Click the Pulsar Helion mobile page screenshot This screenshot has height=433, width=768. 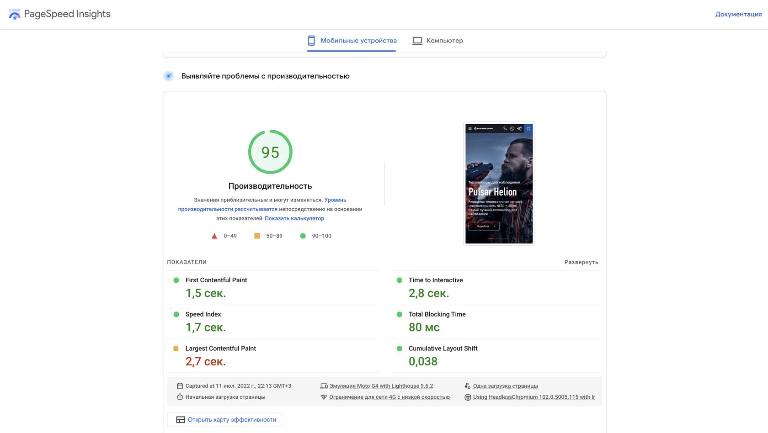pyautogui.click(x=499, y=184)
